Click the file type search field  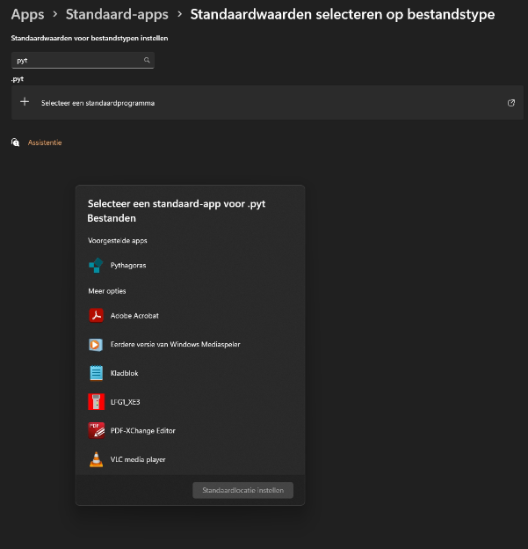(x=83, y=60)
